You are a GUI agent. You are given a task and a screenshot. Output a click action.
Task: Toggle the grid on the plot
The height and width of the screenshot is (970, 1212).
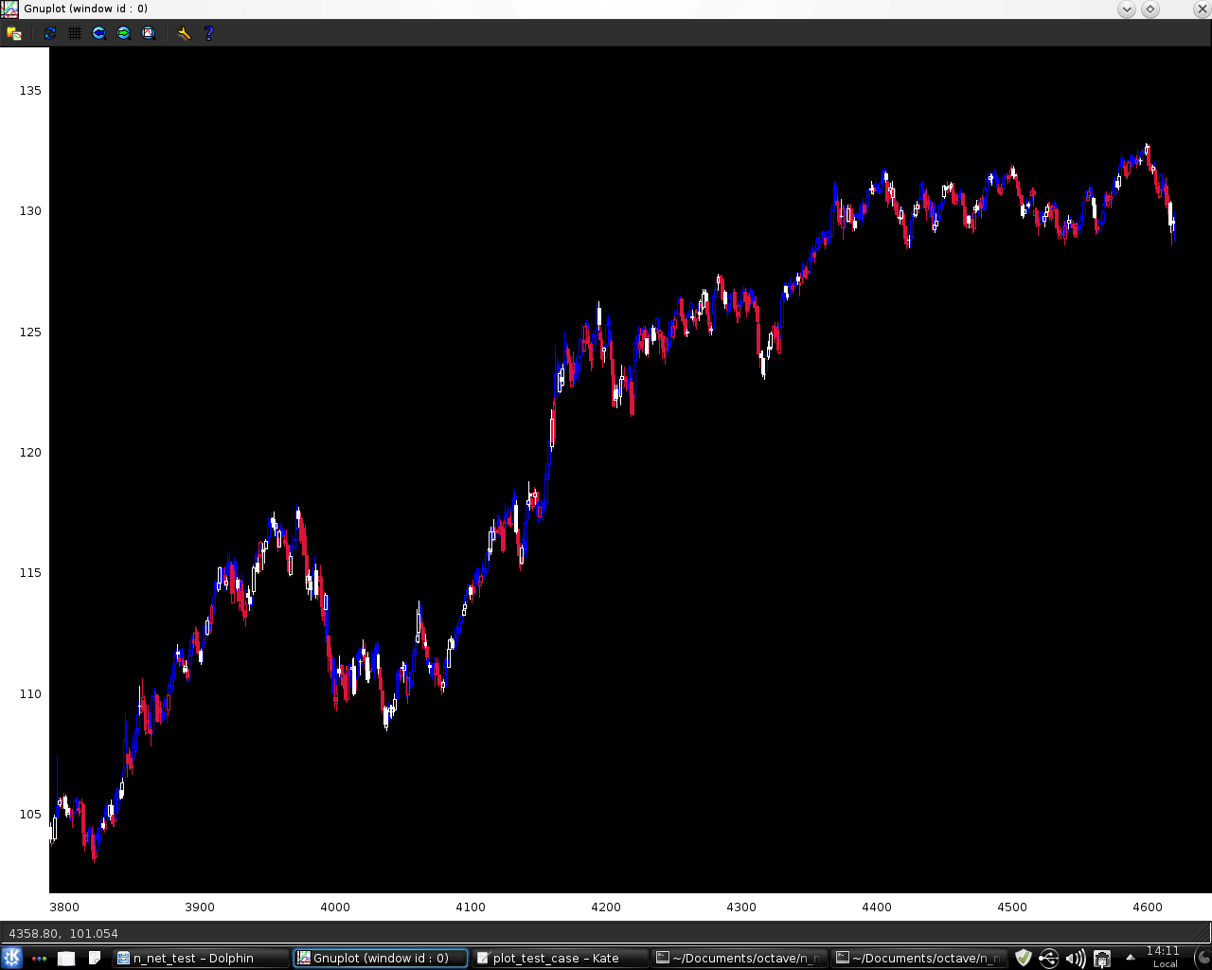tap(75, 33)
